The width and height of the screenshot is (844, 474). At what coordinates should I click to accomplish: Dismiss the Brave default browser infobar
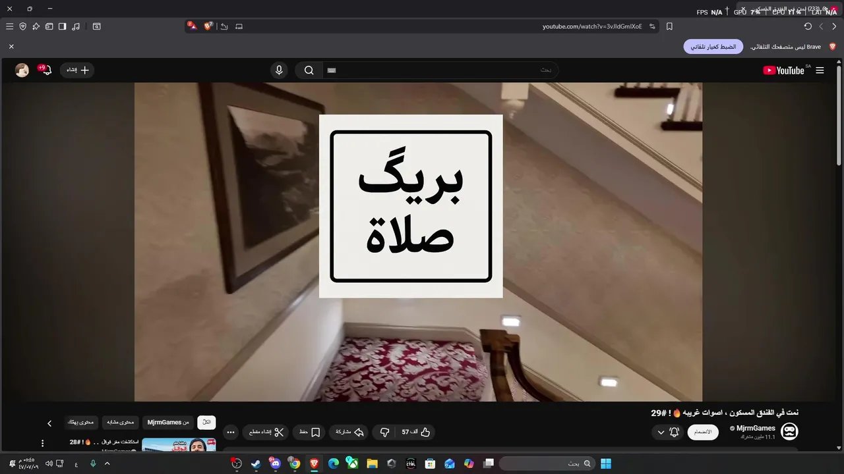(x=11, y=47)
